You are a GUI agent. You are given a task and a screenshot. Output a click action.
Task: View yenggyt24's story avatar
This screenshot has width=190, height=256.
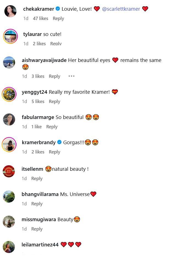click(x=9, y=94)
